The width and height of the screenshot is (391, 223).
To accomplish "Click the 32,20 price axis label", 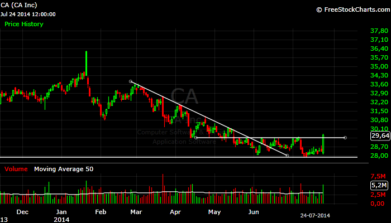I will click(x=379, y=102).
